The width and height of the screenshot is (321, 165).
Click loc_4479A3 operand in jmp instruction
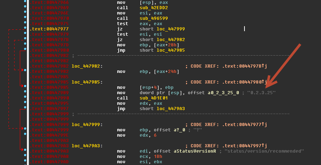(x=171, y=109)
